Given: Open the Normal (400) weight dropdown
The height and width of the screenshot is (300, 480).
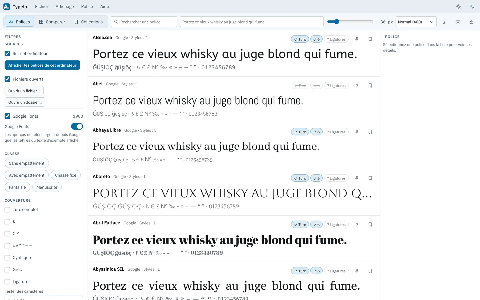Looking at the screenshot, I should 416,22.
